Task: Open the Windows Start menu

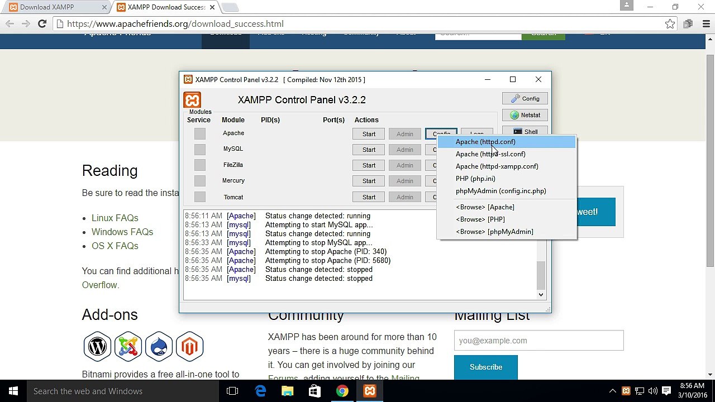Action: tap(13, 391)
